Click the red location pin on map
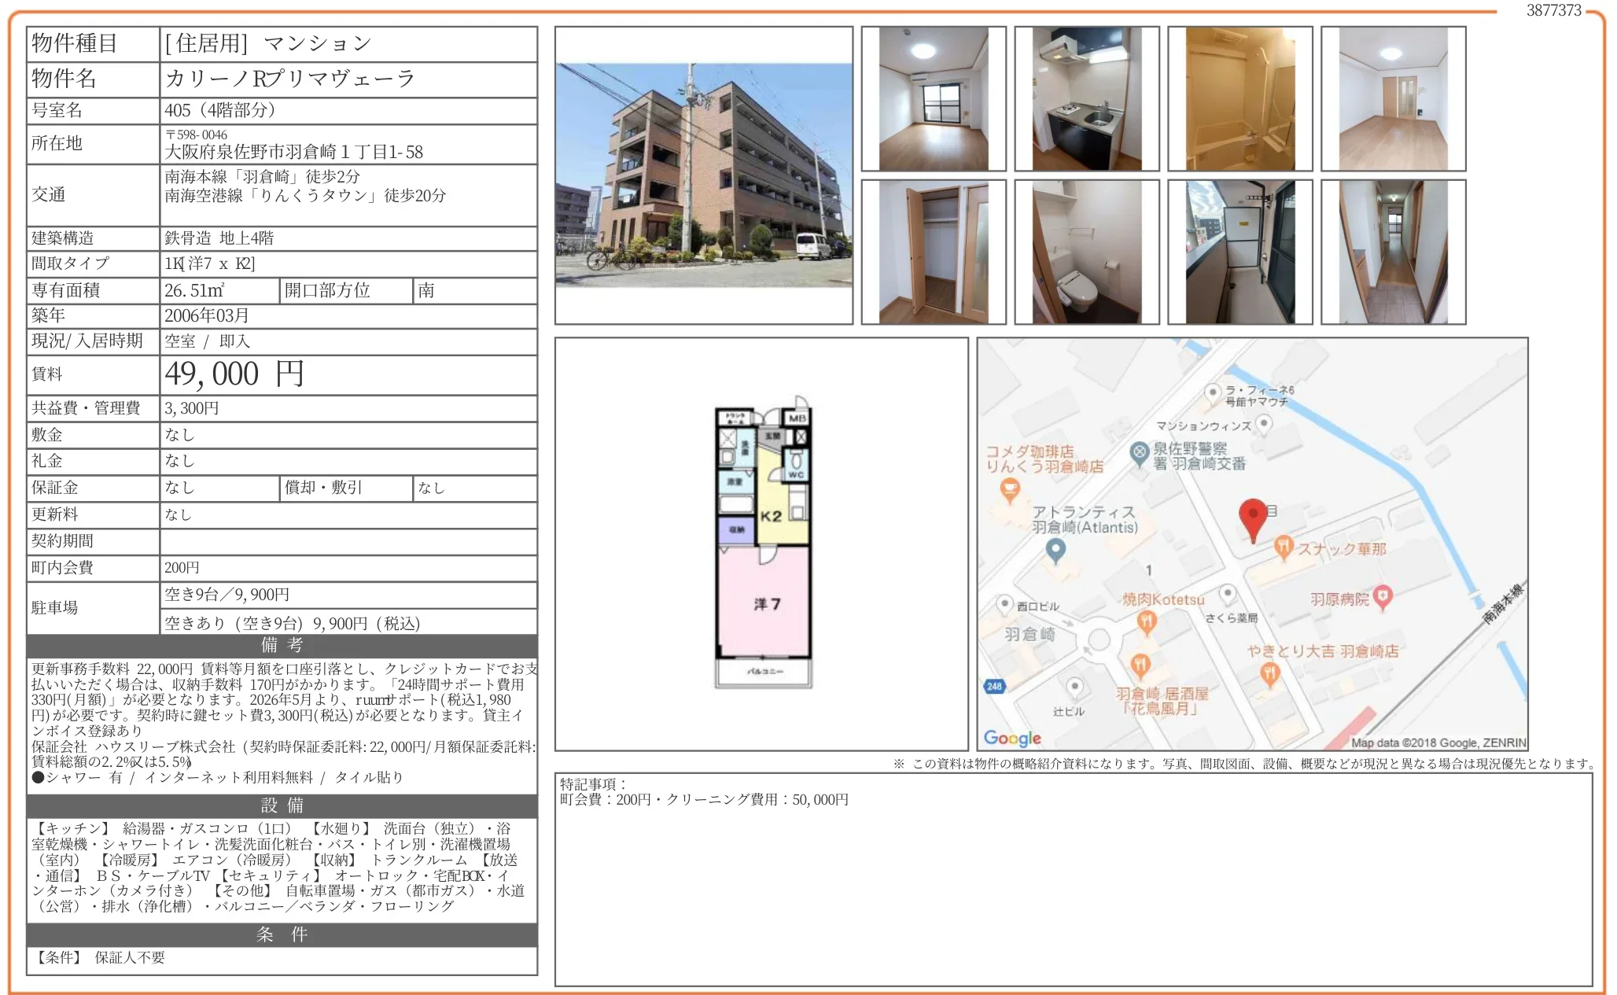Viewport: 1617px width, 995px height. [1252, 517]
